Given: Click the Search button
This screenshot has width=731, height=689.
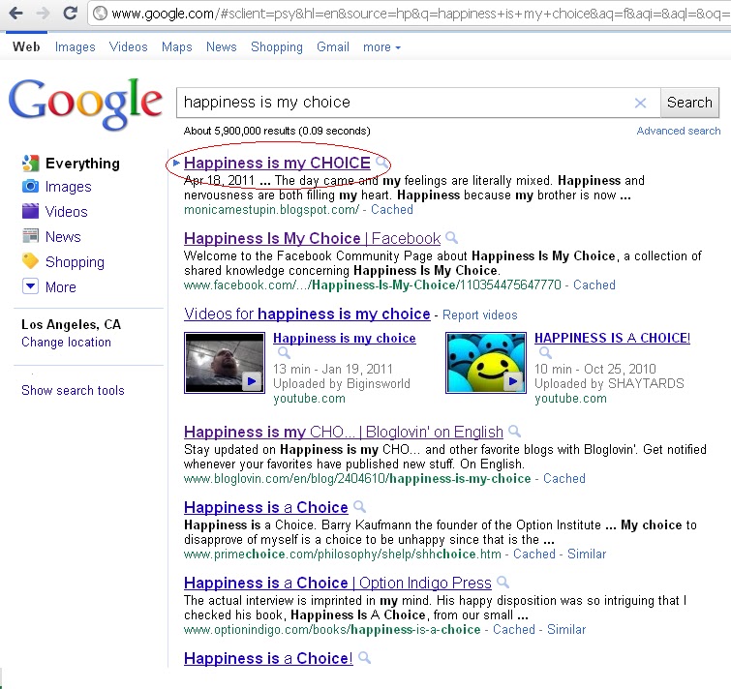Looking at the screenshot, I should tap(689, 103).
